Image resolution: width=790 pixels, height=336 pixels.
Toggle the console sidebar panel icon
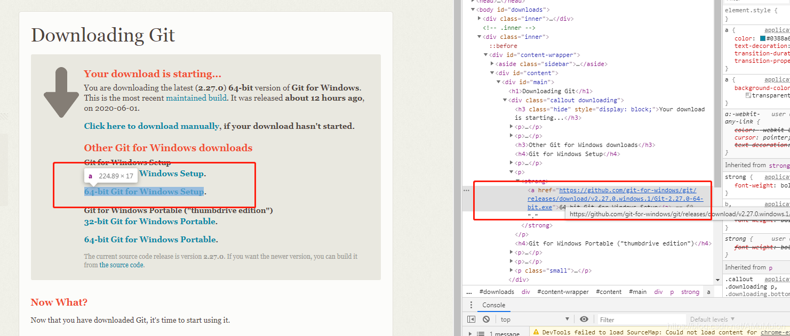[471, 319]
